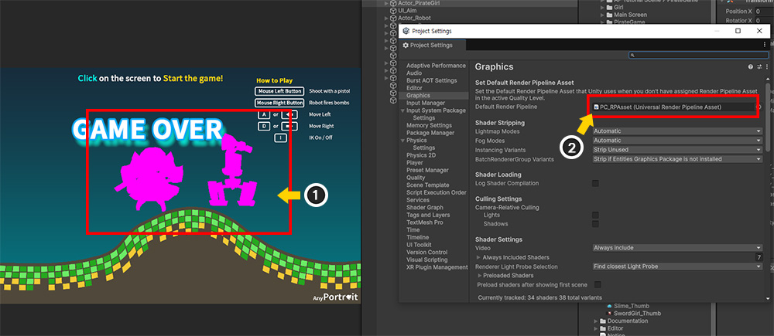This screenshot has width=774, height=336.
Task: Click the Slime_Thumb asset icon
Action: tap(609, 306)
